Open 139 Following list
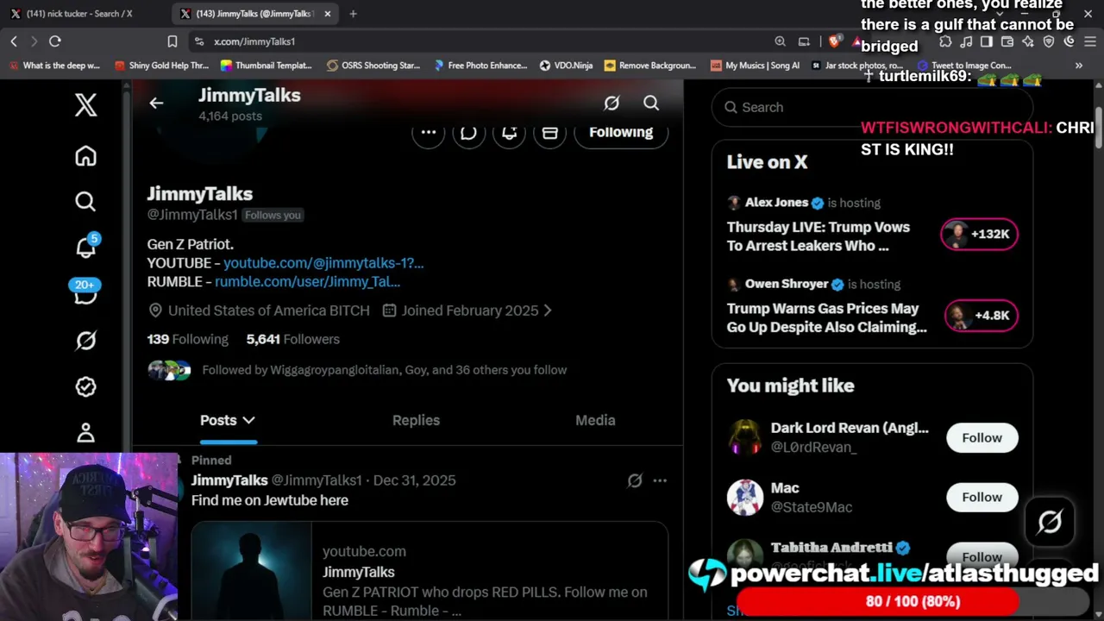 click(x=187, y=339)
